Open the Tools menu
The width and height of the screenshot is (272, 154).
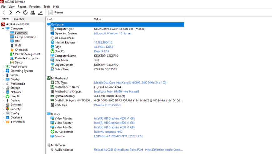click(x=47, y=7)
